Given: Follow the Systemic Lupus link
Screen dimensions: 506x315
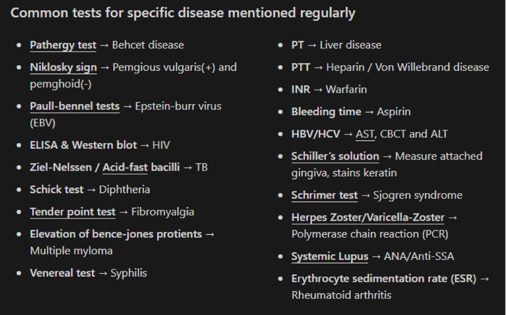Looking at the screenshot, I should (329, 256).
